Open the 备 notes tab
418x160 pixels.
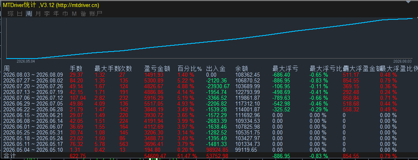coord(83,14)
